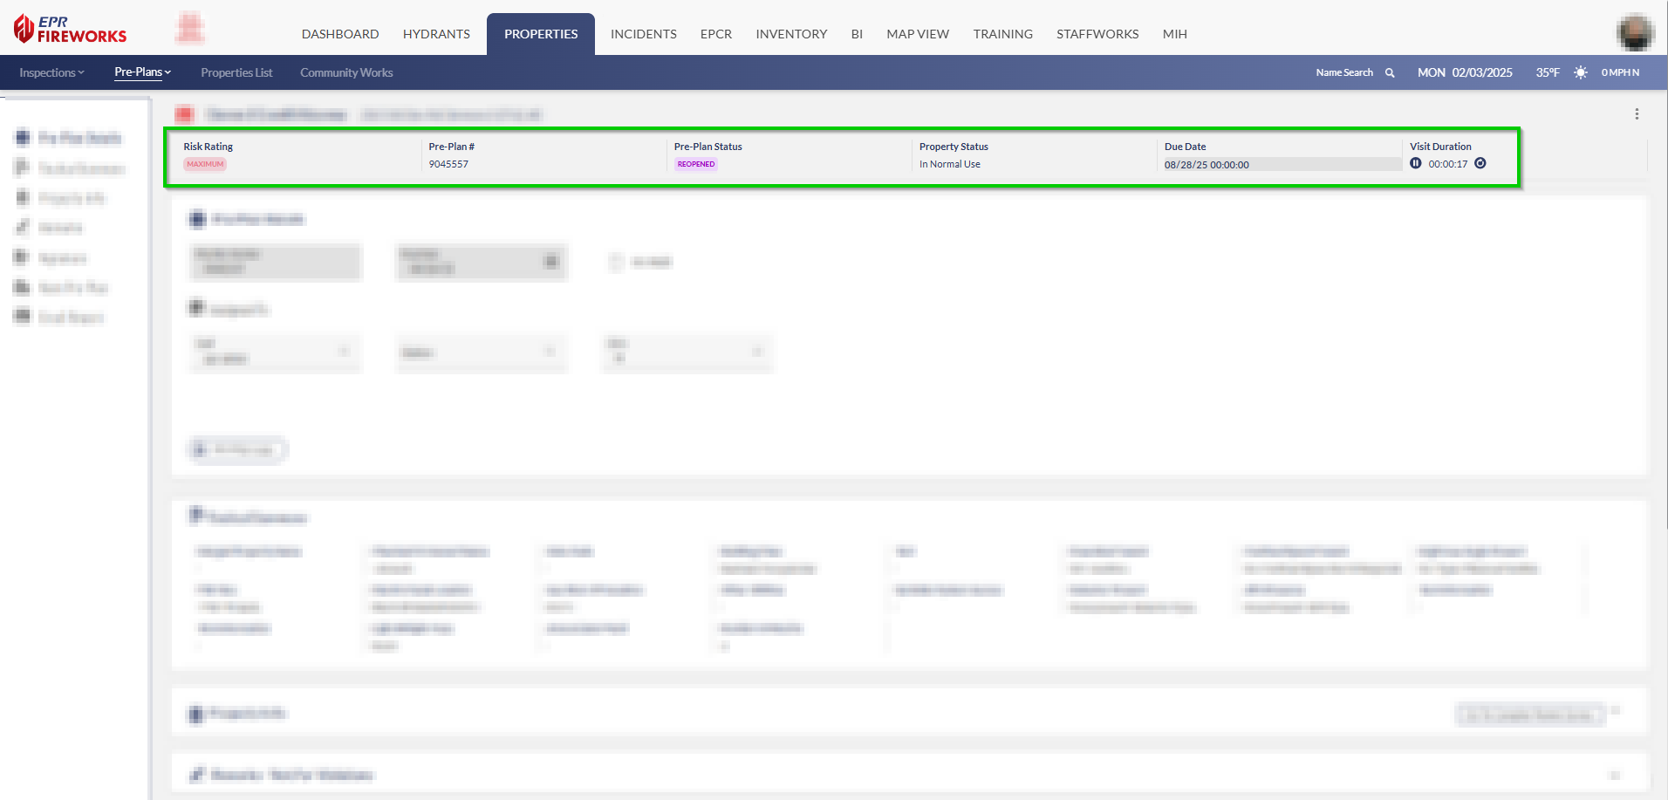Expand the Pre-Plans dropdown menu
The image size is (1668, 800).
point(142,72)
